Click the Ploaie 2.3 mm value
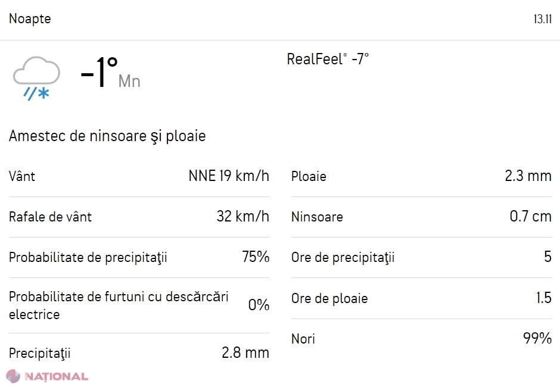 click(528, 176)
